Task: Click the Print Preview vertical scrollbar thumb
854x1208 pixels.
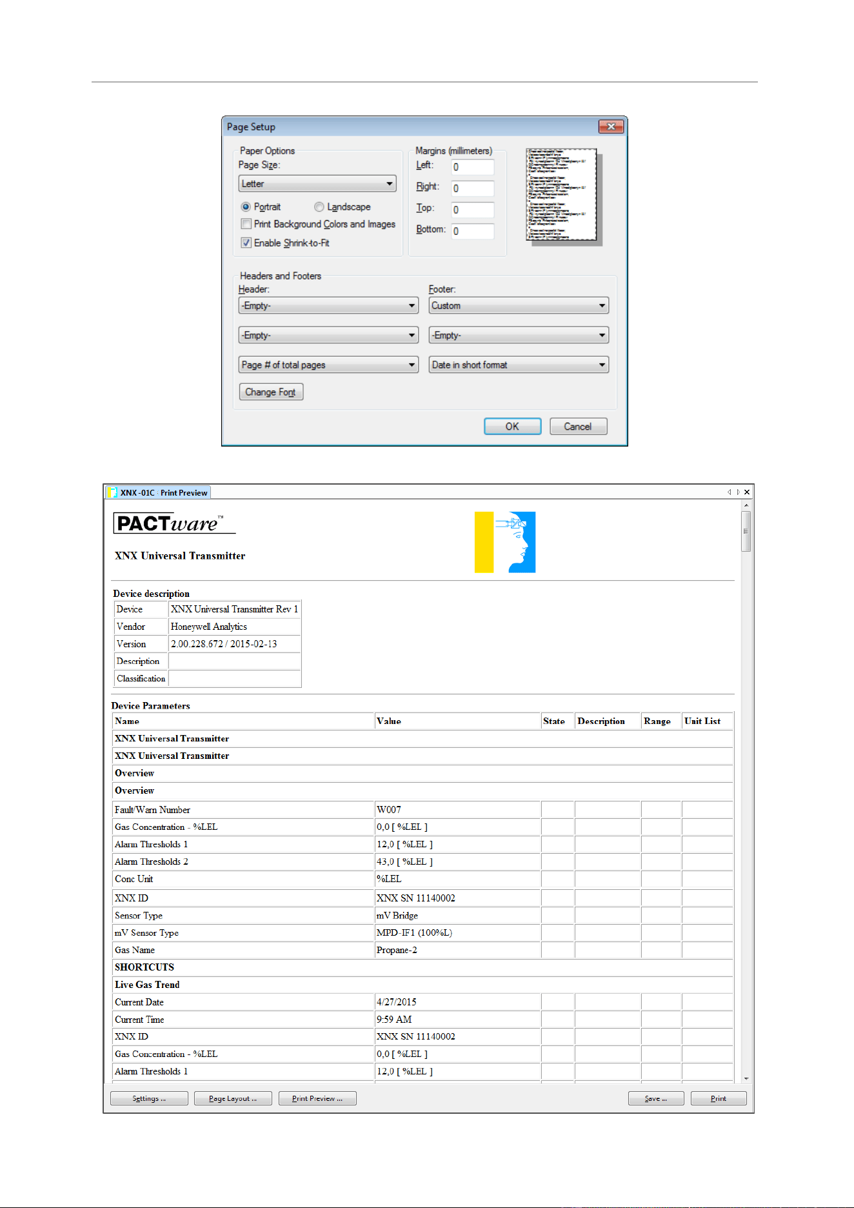Action: pos(746,532)
